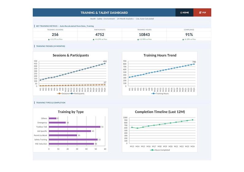Click the Participants legend marker

[72, 94]
